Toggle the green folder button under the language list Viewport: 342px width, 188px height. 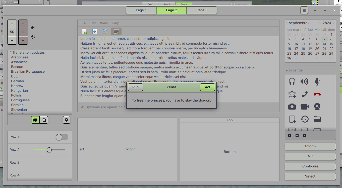tap(35, 120)
